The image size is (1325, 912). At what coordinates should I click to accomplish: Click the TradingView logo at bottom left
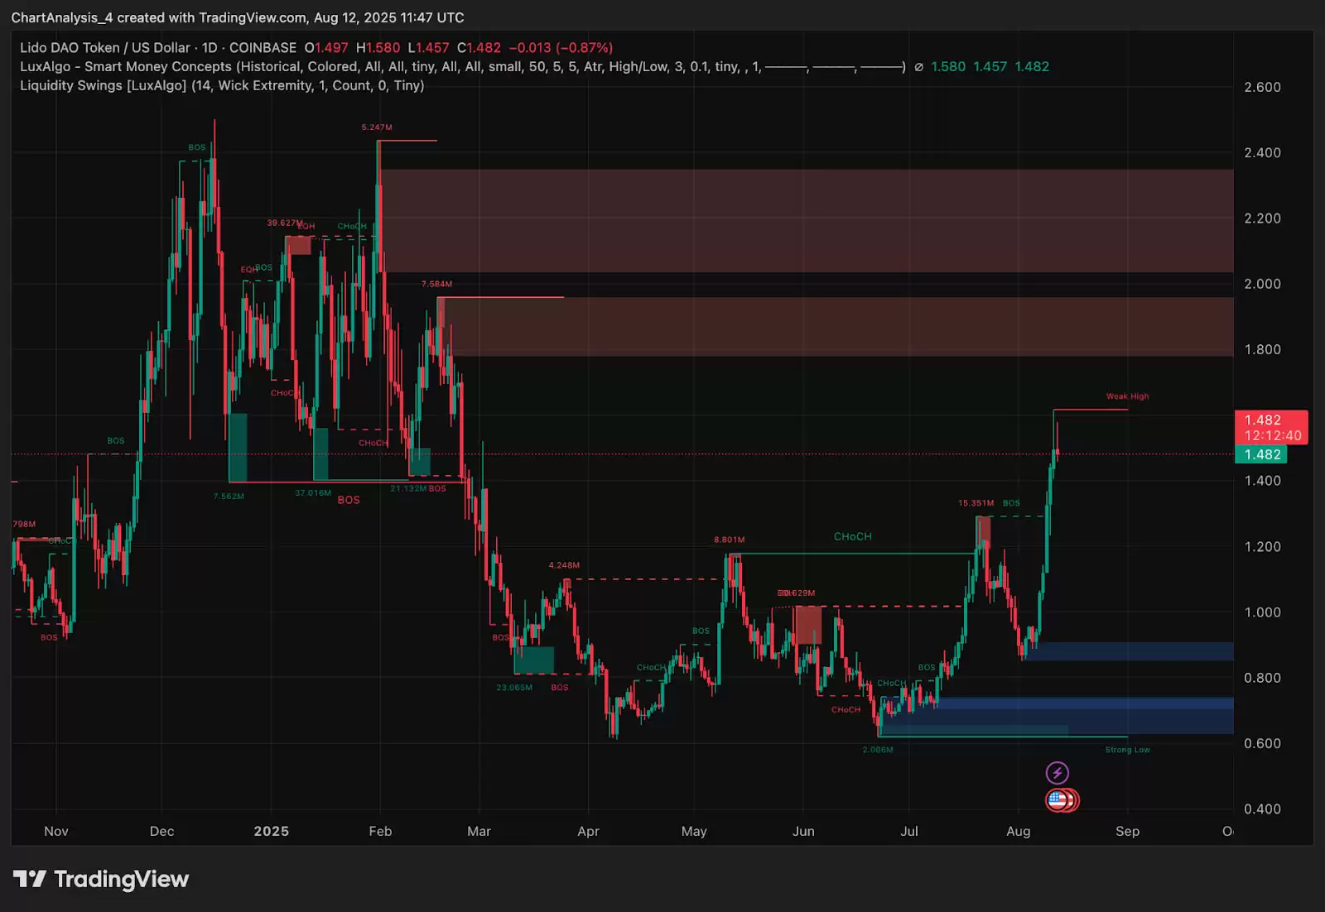[101, 879]
